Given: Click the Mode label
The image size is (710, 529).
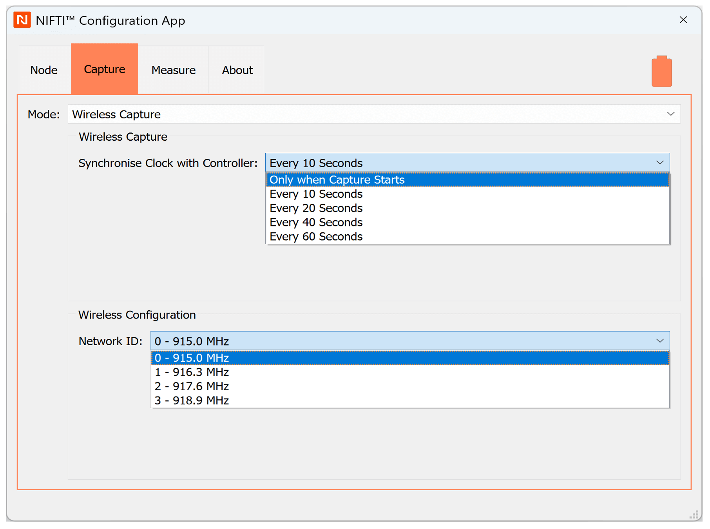Looking at the screenshot, I should (x=43, y=114).
